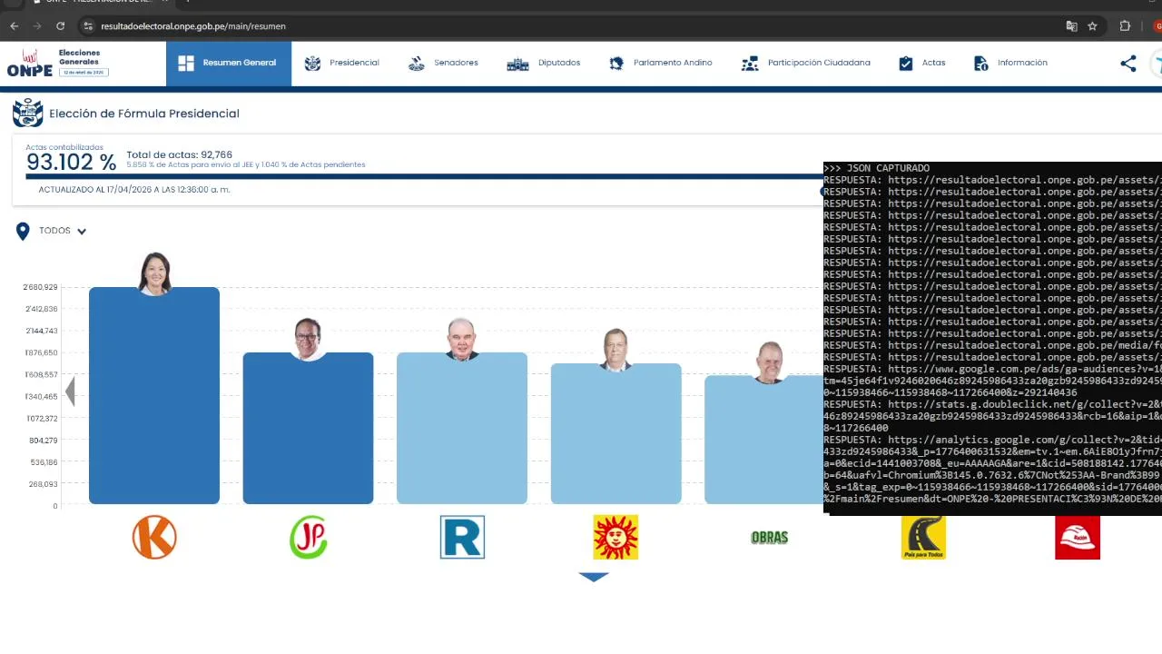Expand the TODOS location dropdown

(63, 231)
